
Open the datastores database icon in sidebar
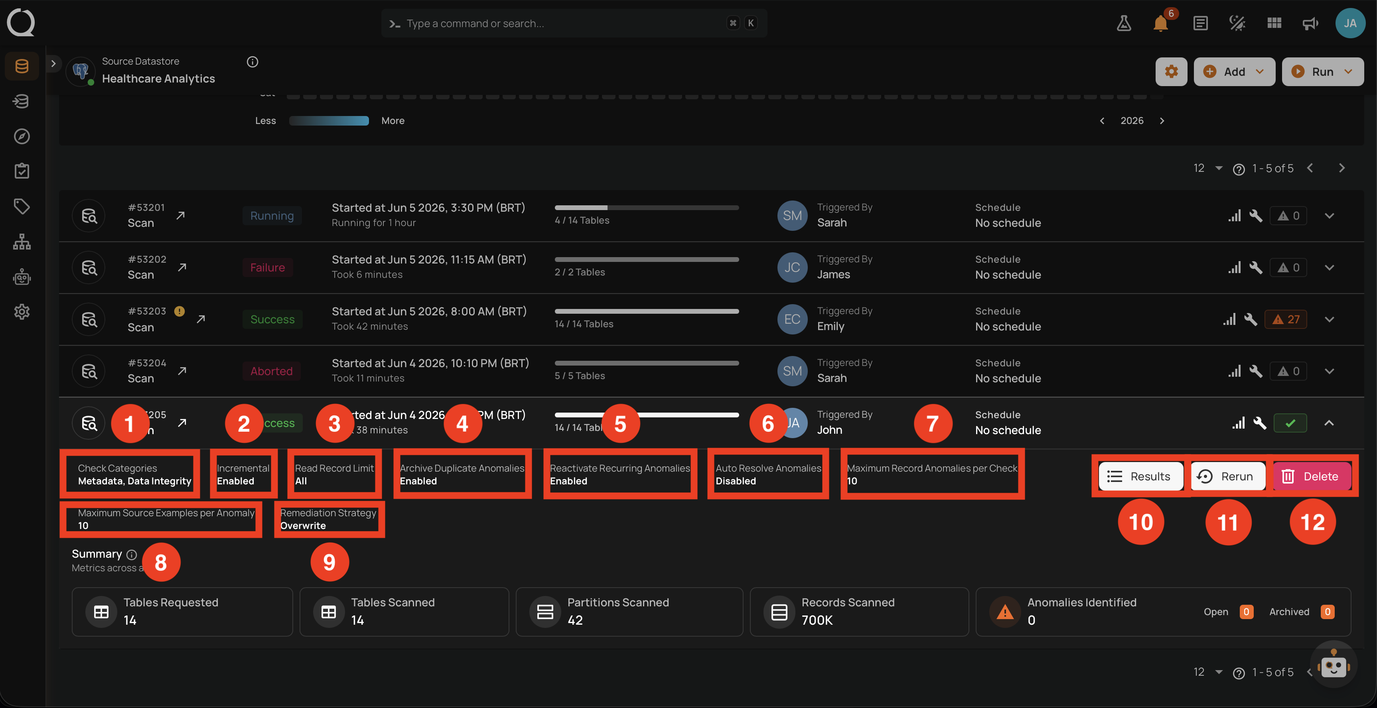point(22,66)
